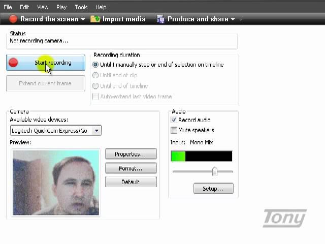The image size is (325, 244).
Task: Click the Not recording camera status text
Action: coord(39,41)
